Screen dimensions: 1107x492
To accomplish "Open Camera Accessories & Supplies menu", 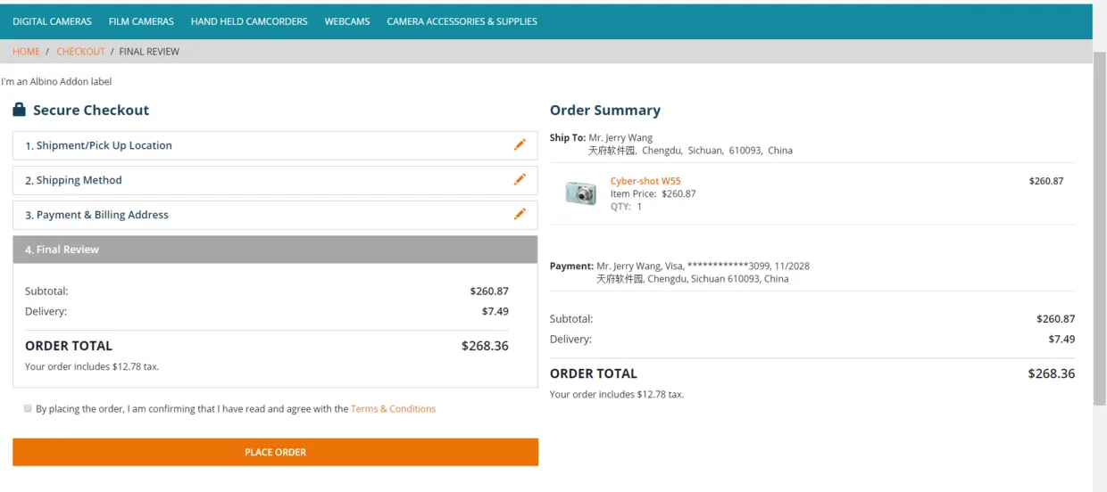I will [x=462, y=21].
